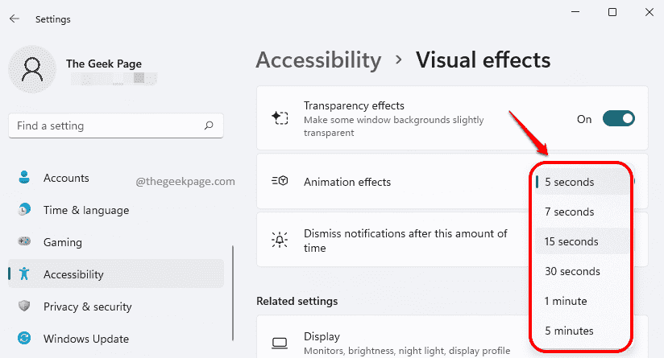Click the sidebar vertical scrollbar

[233, 293]
